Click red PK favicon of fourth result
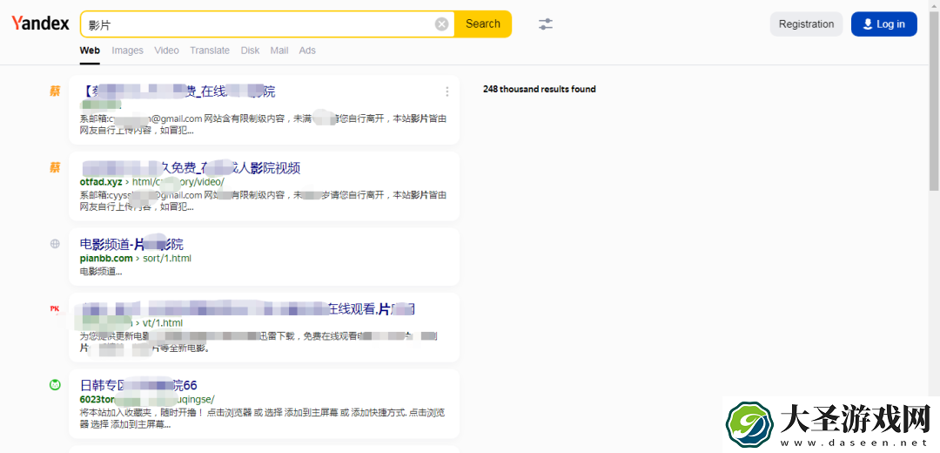This screenshot has width=940, height=453. coord(55,309)
